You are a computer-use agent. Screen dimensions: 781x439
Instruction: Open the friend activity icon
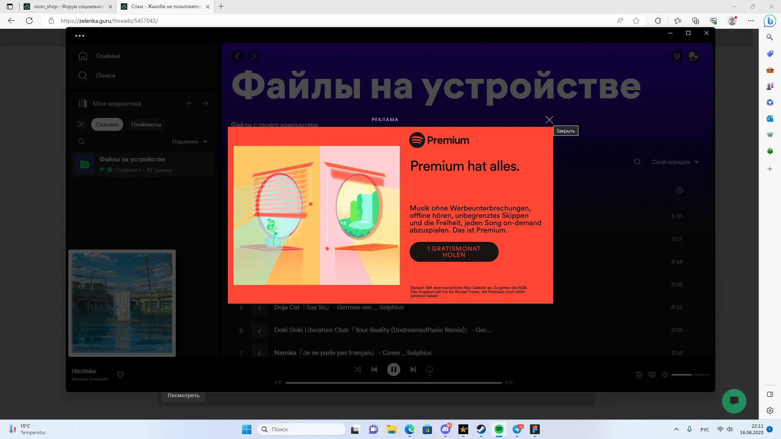point(677,56)
